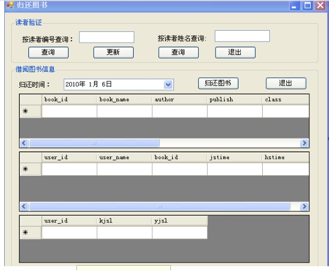This screenshot has height=271, width=329.
Task: Click the reader name query input field
Action: click(242, 36)
